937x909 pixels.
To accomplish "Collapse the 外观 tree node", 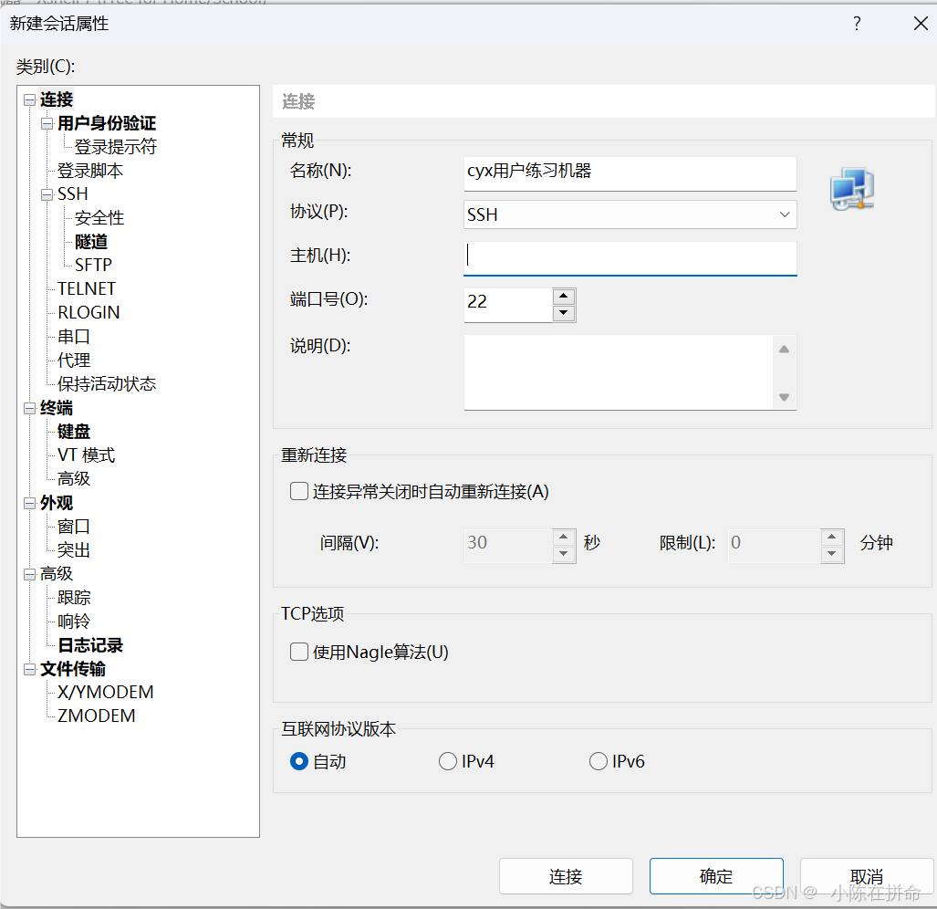I will tap(29, 503).
